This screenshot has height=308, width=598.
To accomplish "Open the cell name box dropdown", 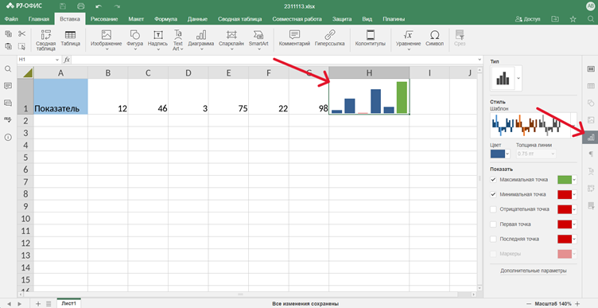I will 57,60.
